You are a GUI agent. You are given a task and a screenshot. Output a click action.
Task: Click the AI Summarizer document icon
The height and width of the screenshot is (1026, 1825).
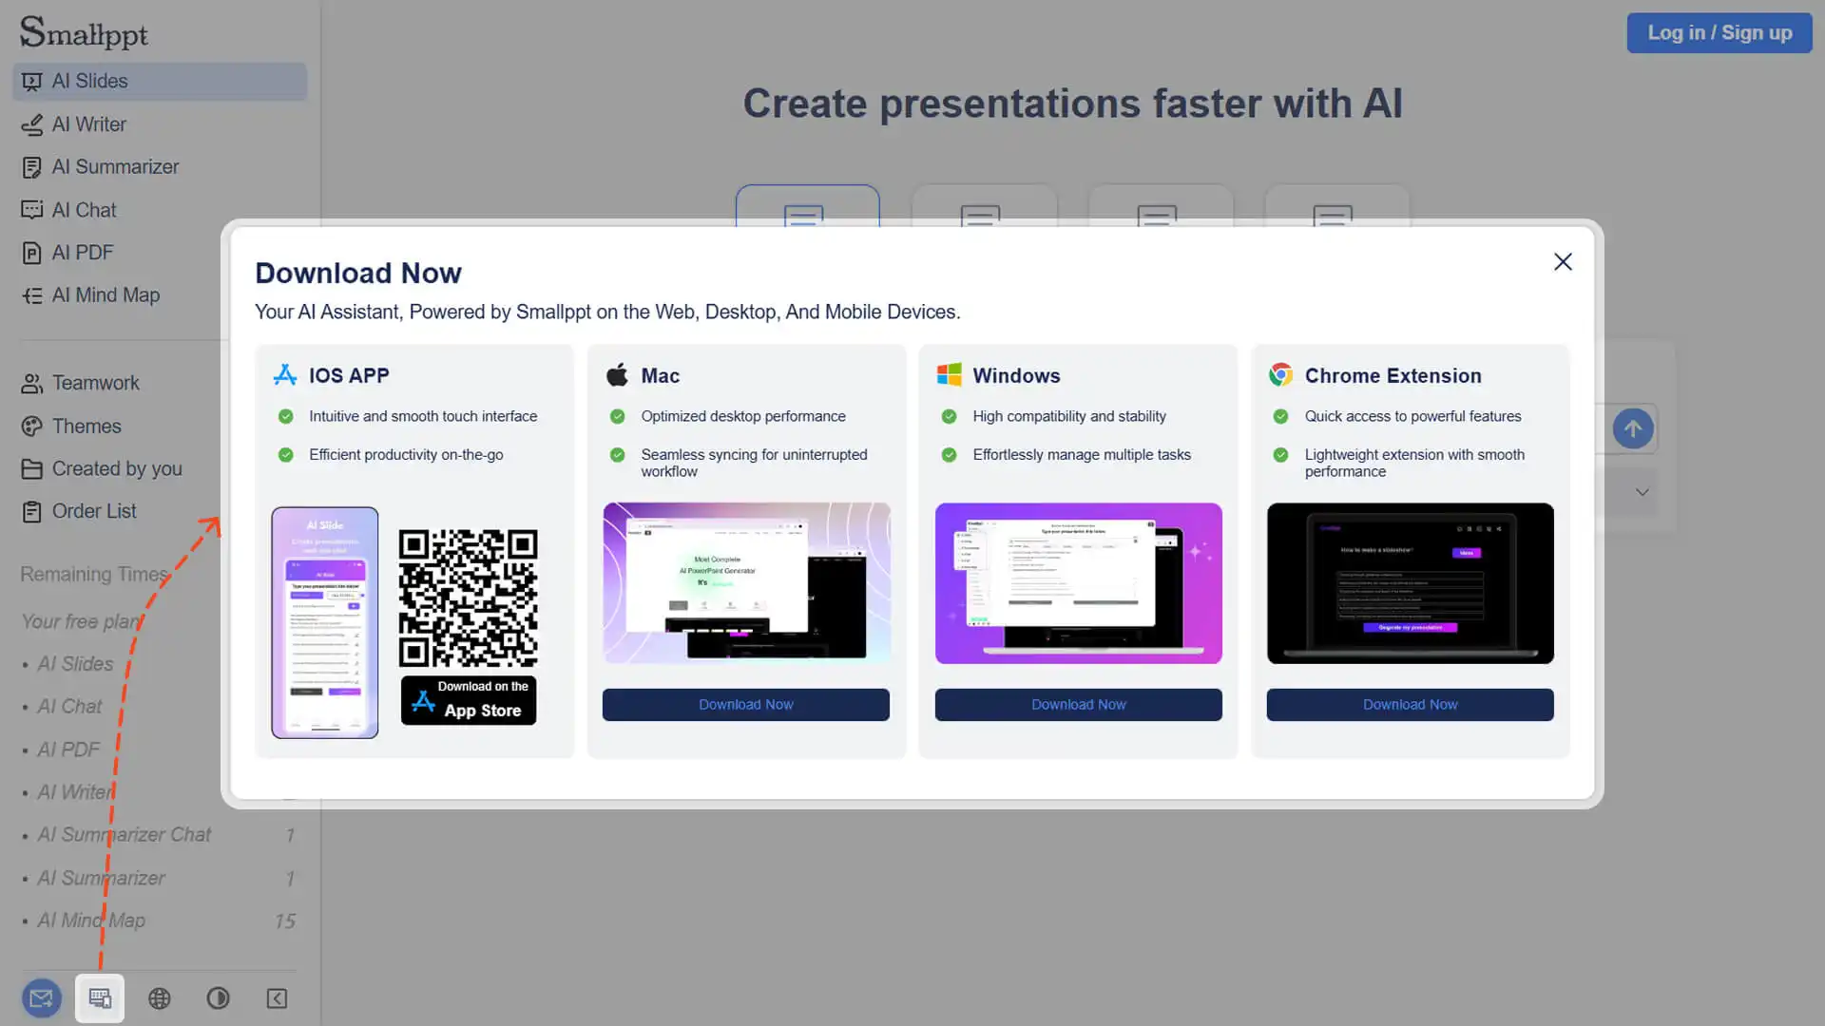click(x=31, y=167)
